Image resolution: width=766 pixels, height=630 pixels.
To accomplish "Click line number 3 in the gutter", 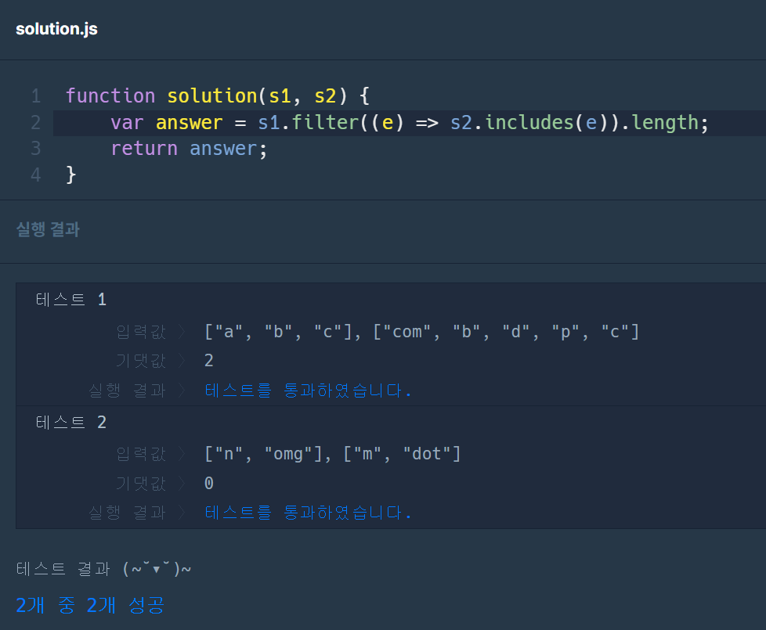I will coord(36,148).
